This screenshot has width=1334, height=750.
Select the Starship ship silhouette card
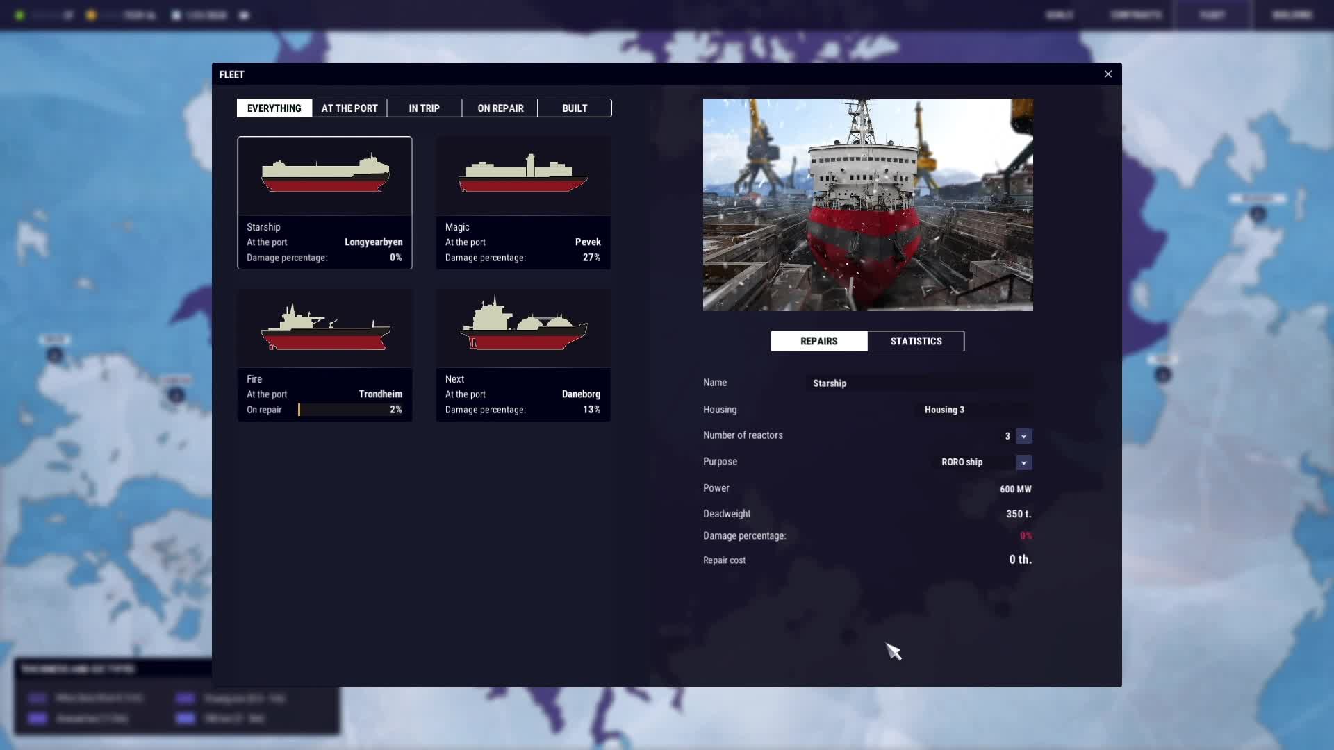[x=324, y=175]
